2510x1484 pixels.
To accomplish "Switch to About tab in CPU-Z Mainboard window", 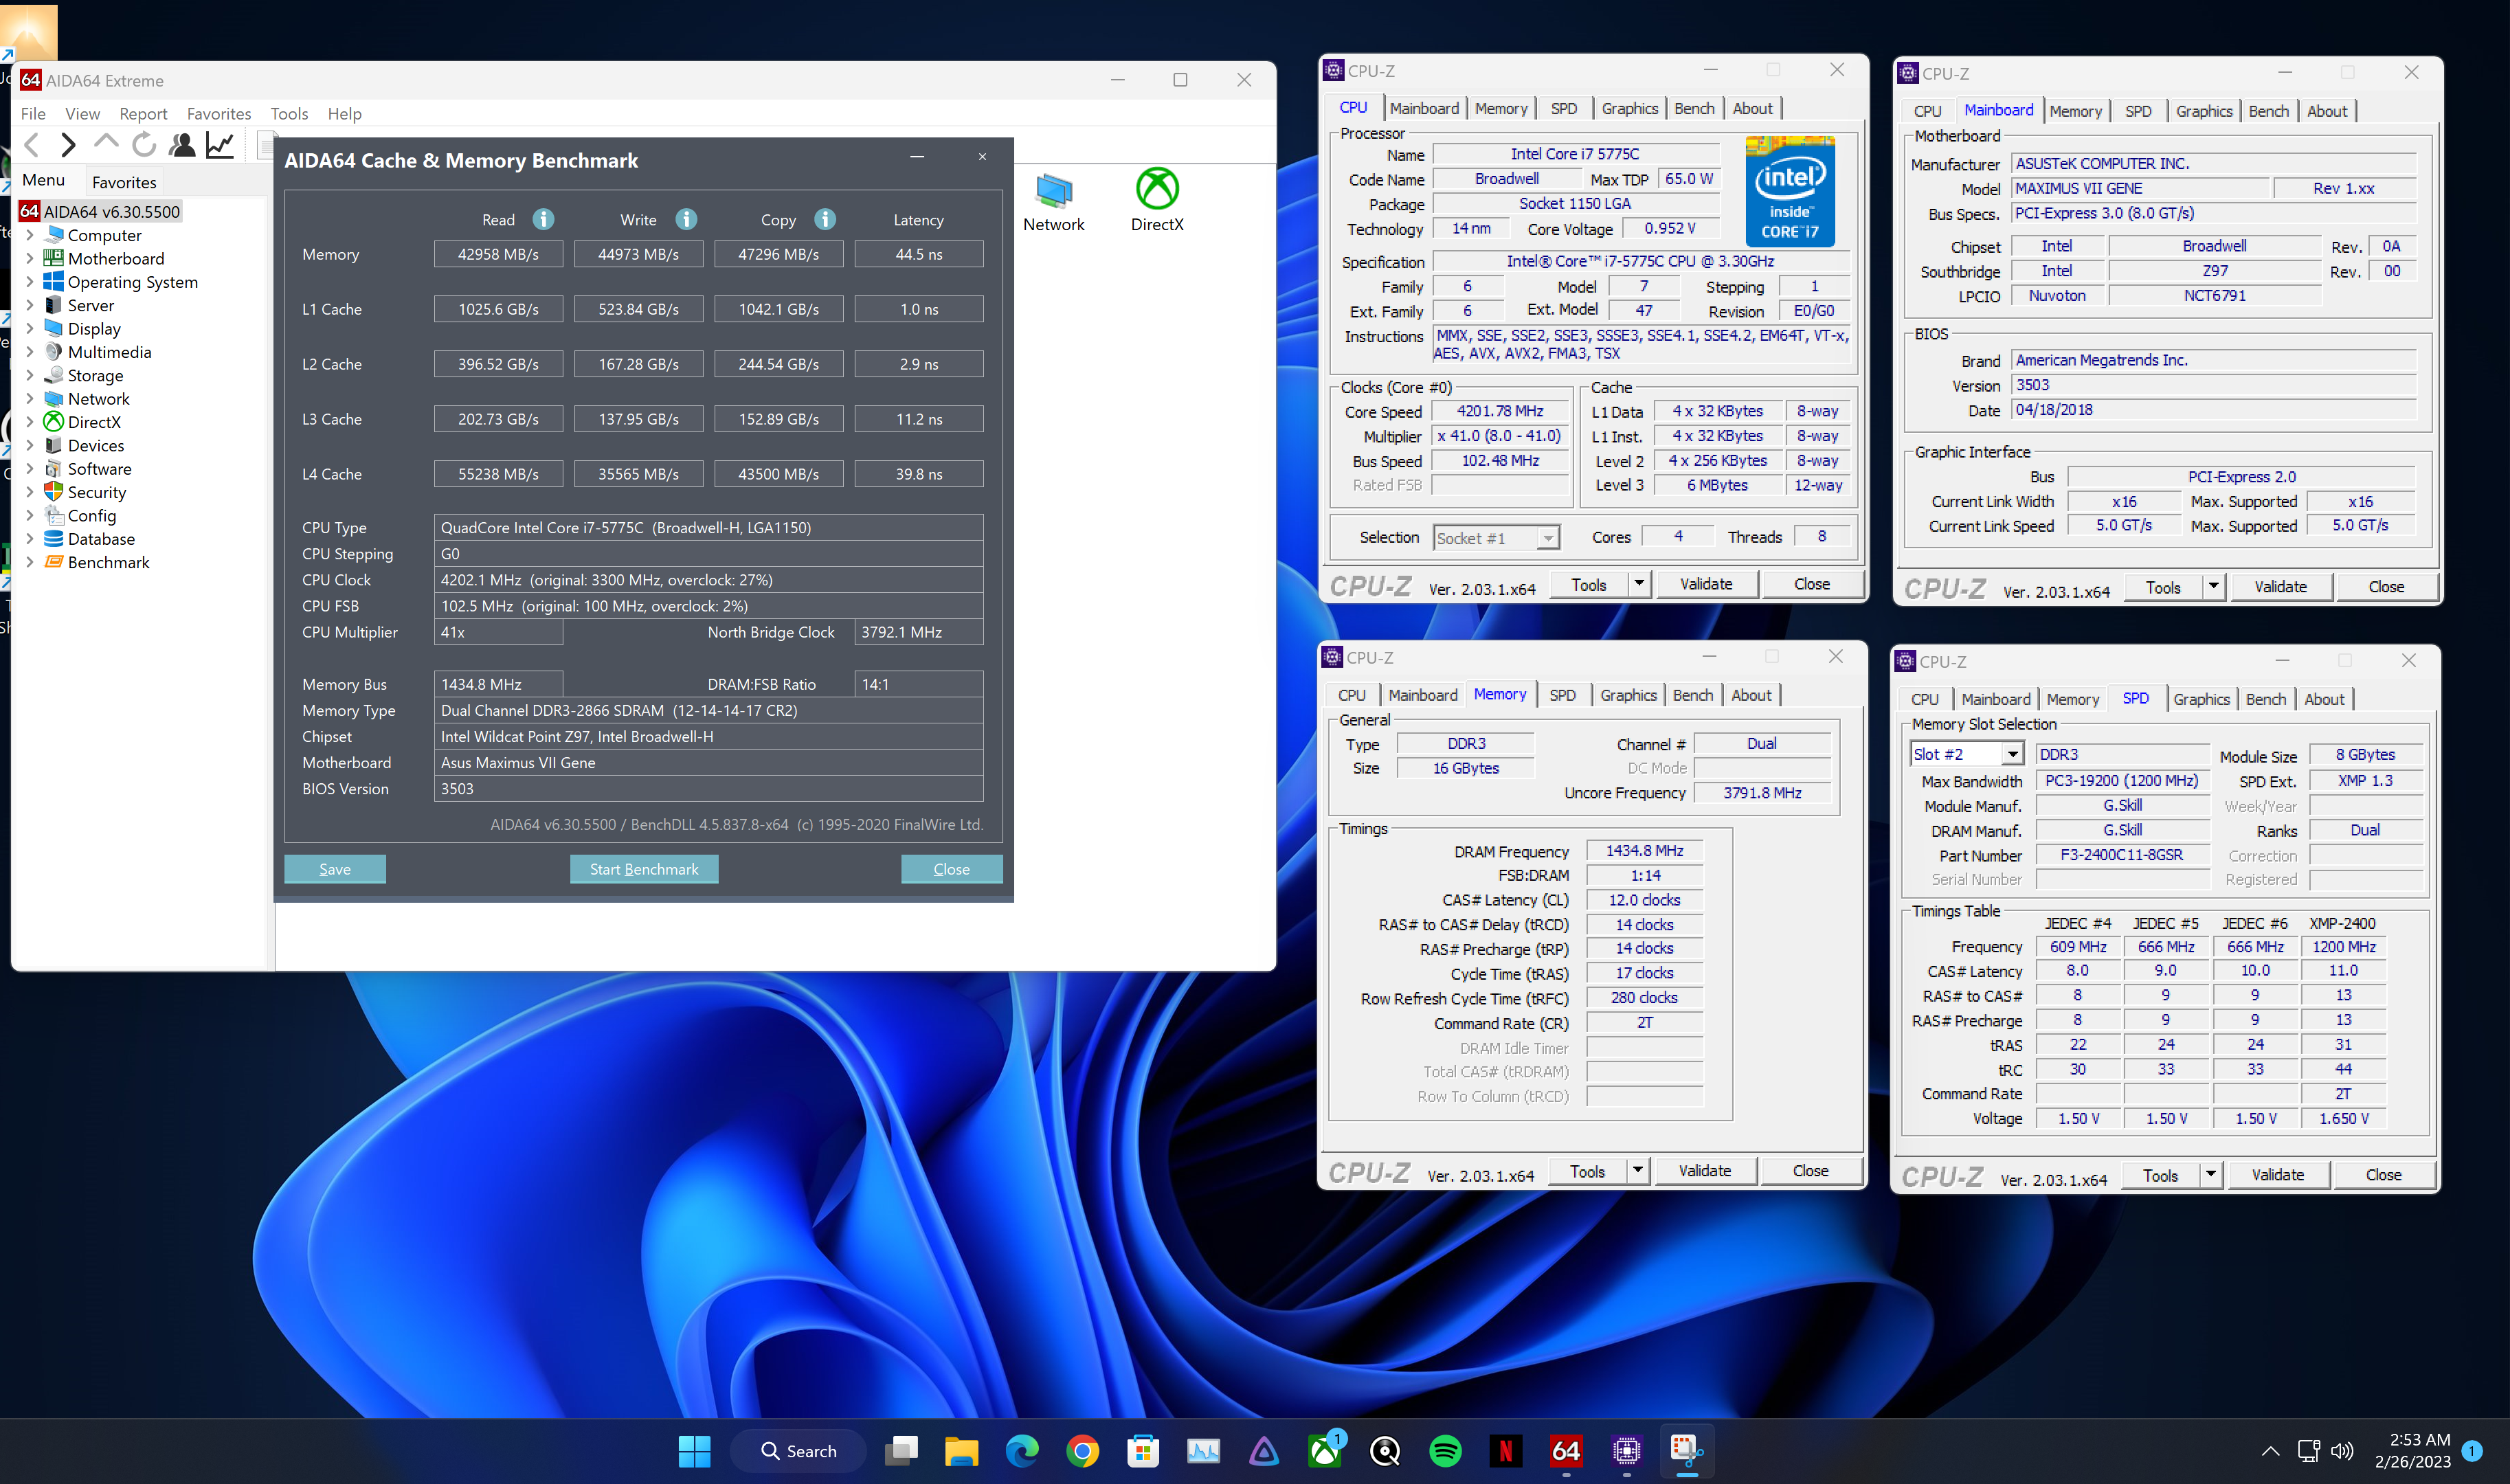I will (x=2327, y=111).
